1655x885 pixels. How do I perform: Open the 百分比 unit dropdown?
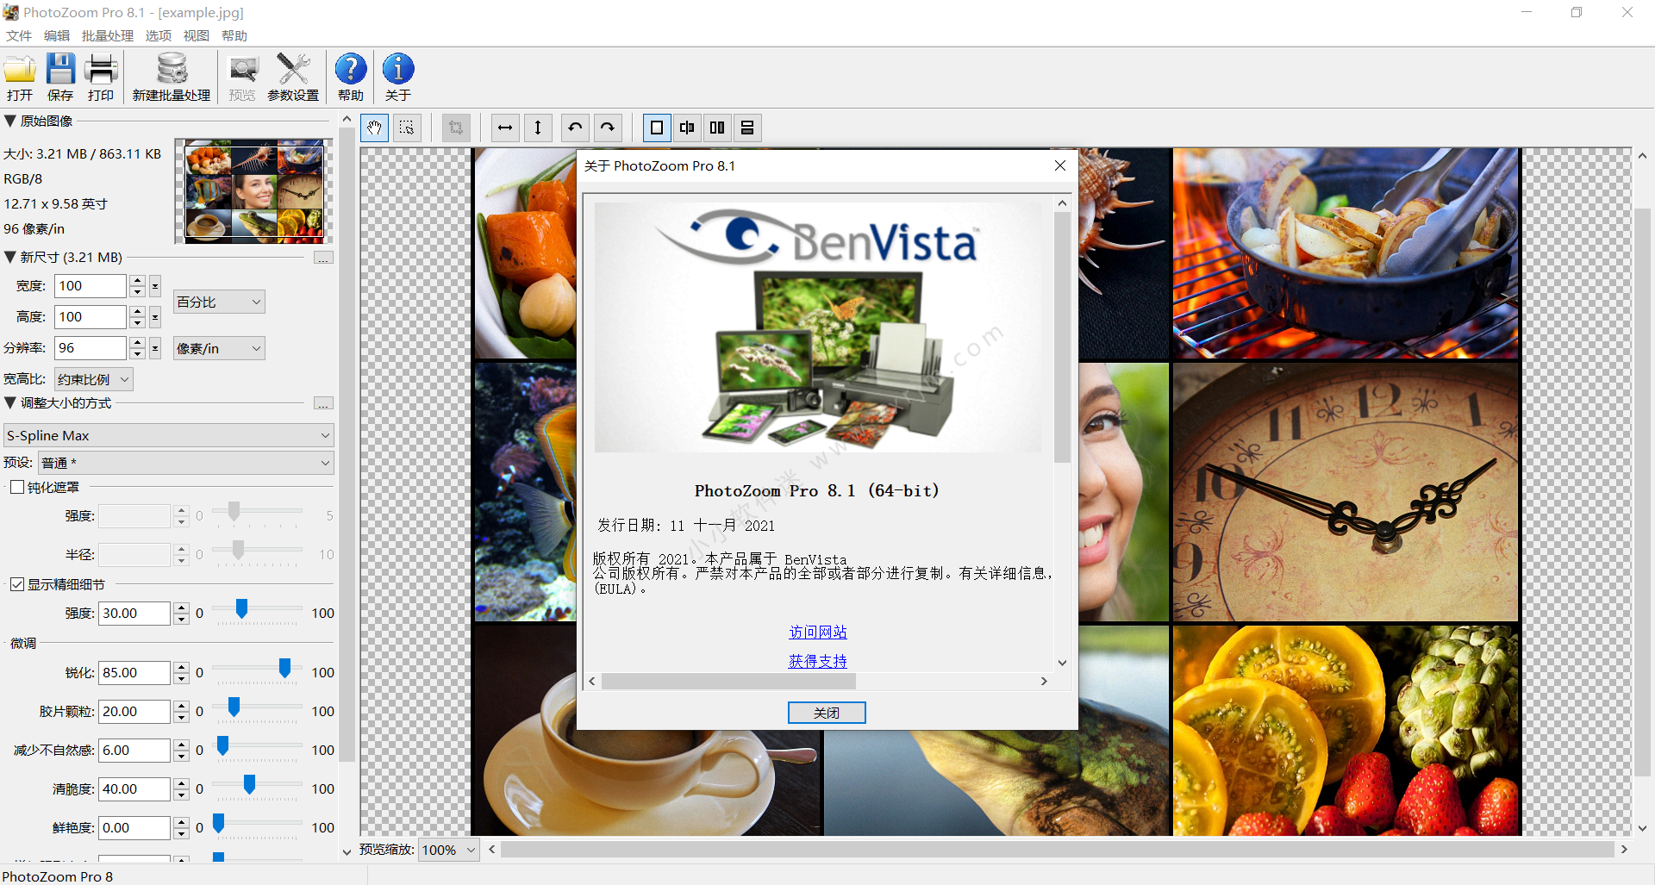click(219, 302)
